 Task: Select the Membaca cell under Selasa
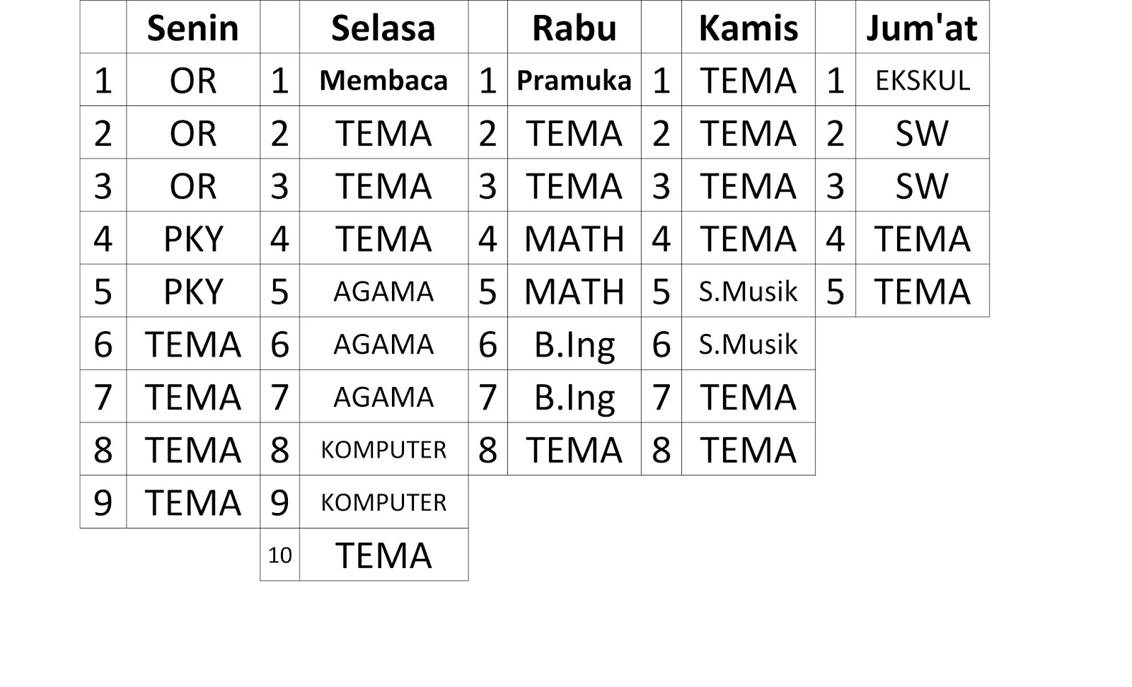pyautogui.click(x=383, y=81)
